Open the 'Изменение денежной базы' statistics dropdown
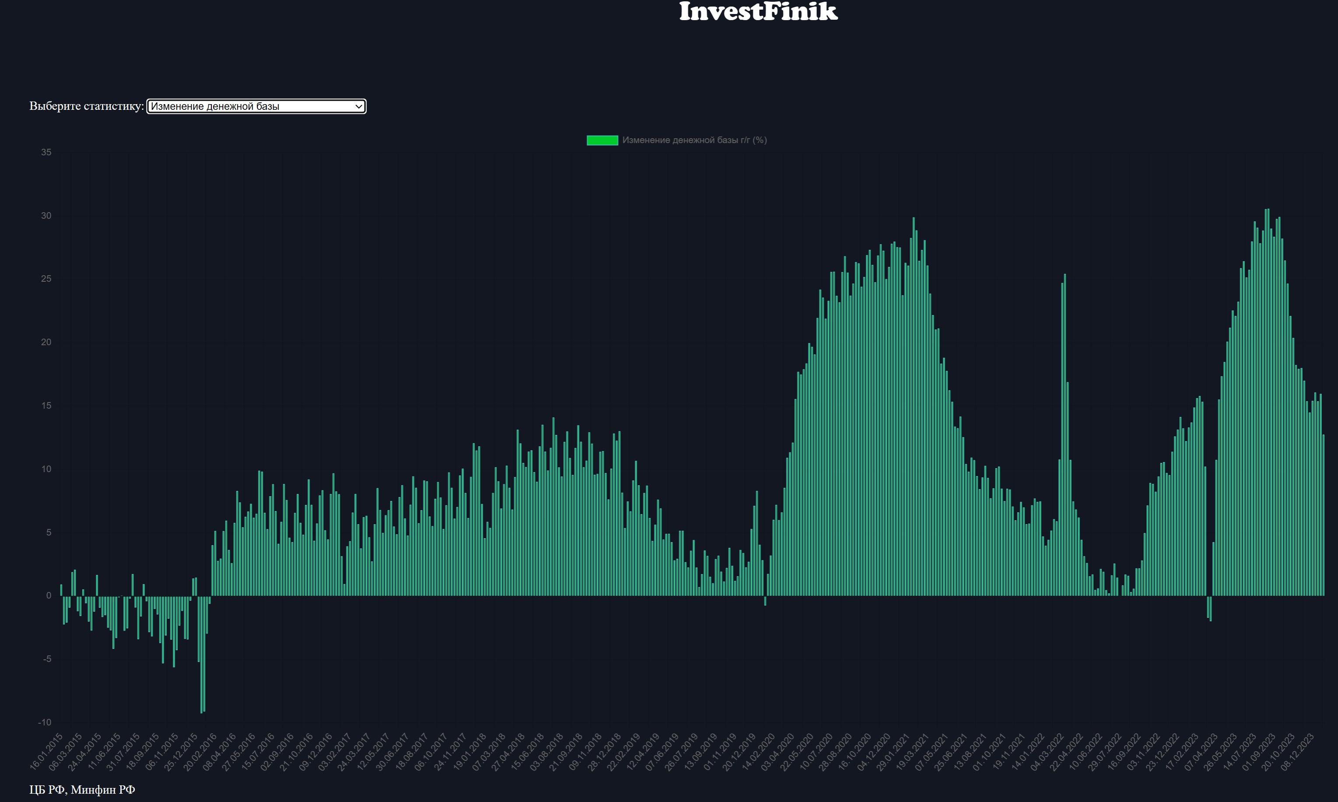The image size is (1338, 802). (256, 106)
